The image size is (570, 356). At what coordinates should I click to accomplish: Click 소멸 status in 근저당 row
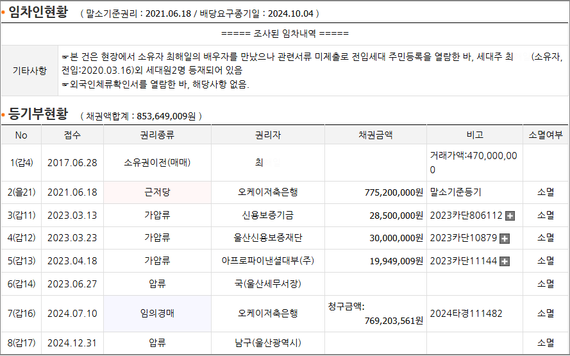(x=546, y=192)
